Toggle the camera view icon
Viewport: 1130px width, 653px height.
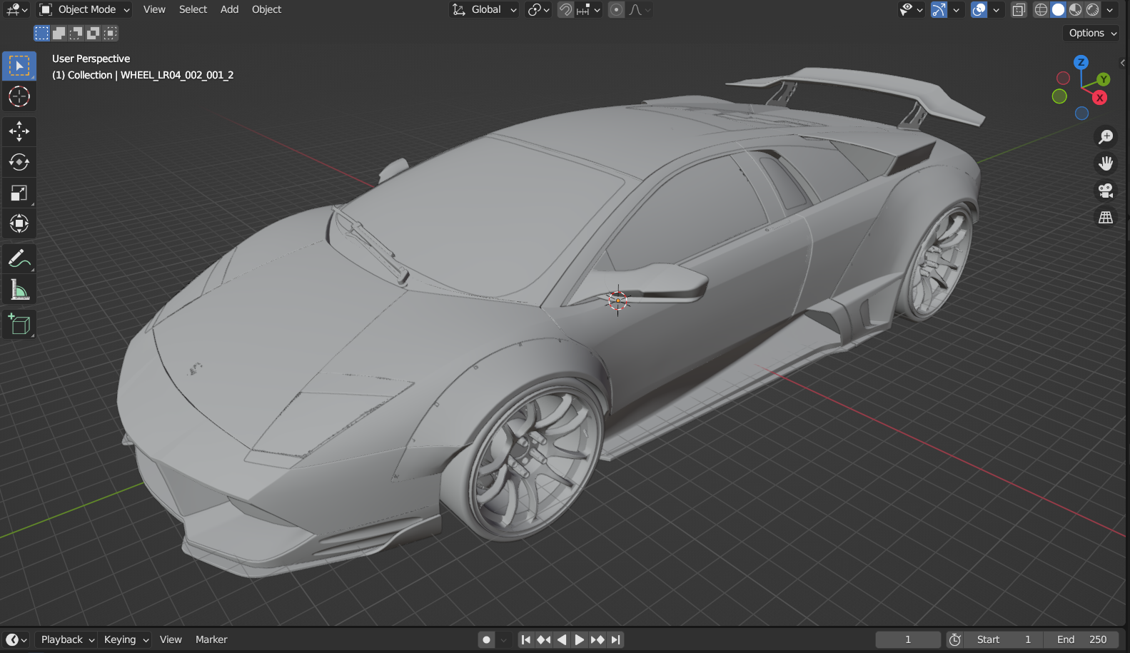pos(1106,191)
